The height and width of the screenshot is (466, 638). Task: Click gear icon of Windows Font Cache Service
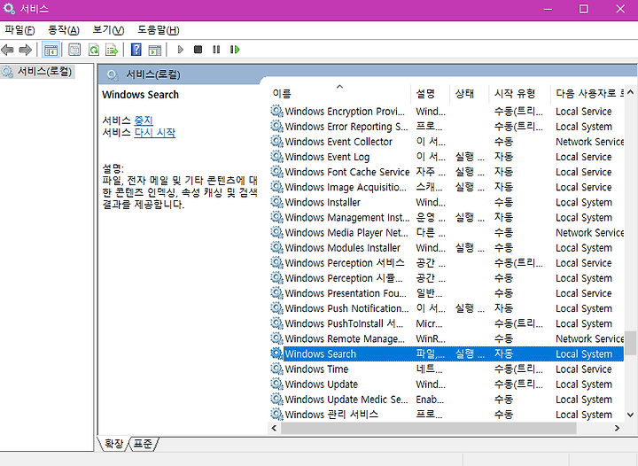click(276, 172)
